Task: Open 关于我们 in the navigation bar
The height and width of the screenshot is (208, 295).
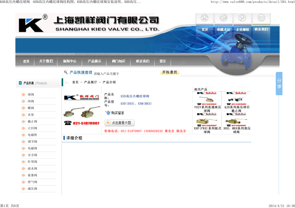Action: point(46,61)
